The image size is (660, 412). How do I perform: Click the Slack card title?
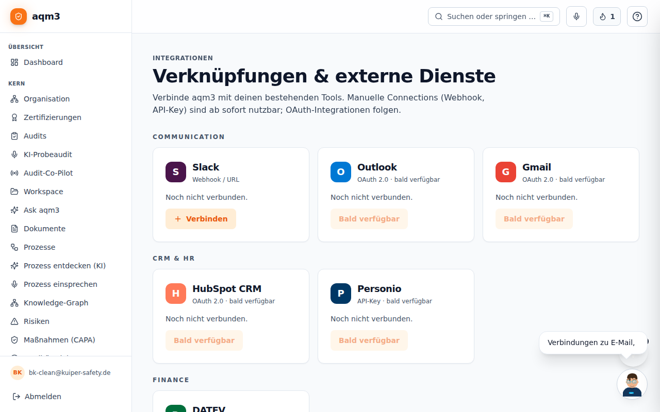[x=206, y=167]
